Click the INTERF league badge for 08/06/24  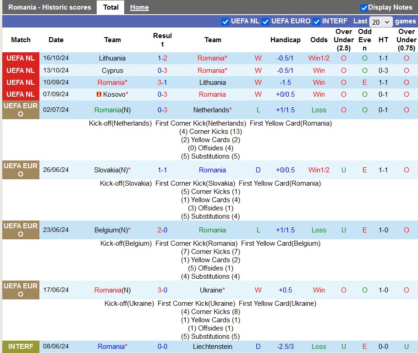click(x=21, y=347)
